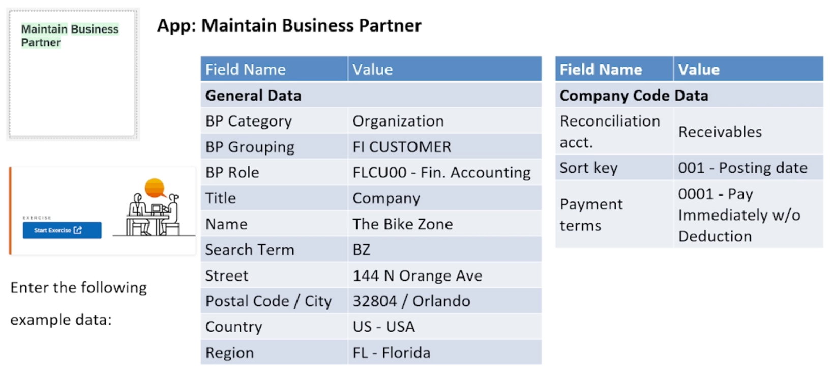Click the Reconciliation acct. value Receivables
This screenshot has width=832, height=369.
[720, 132]
